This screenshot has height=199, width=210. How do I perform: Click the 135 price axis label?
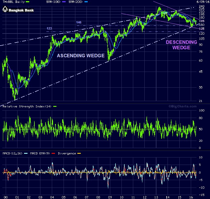pos(202,29)
